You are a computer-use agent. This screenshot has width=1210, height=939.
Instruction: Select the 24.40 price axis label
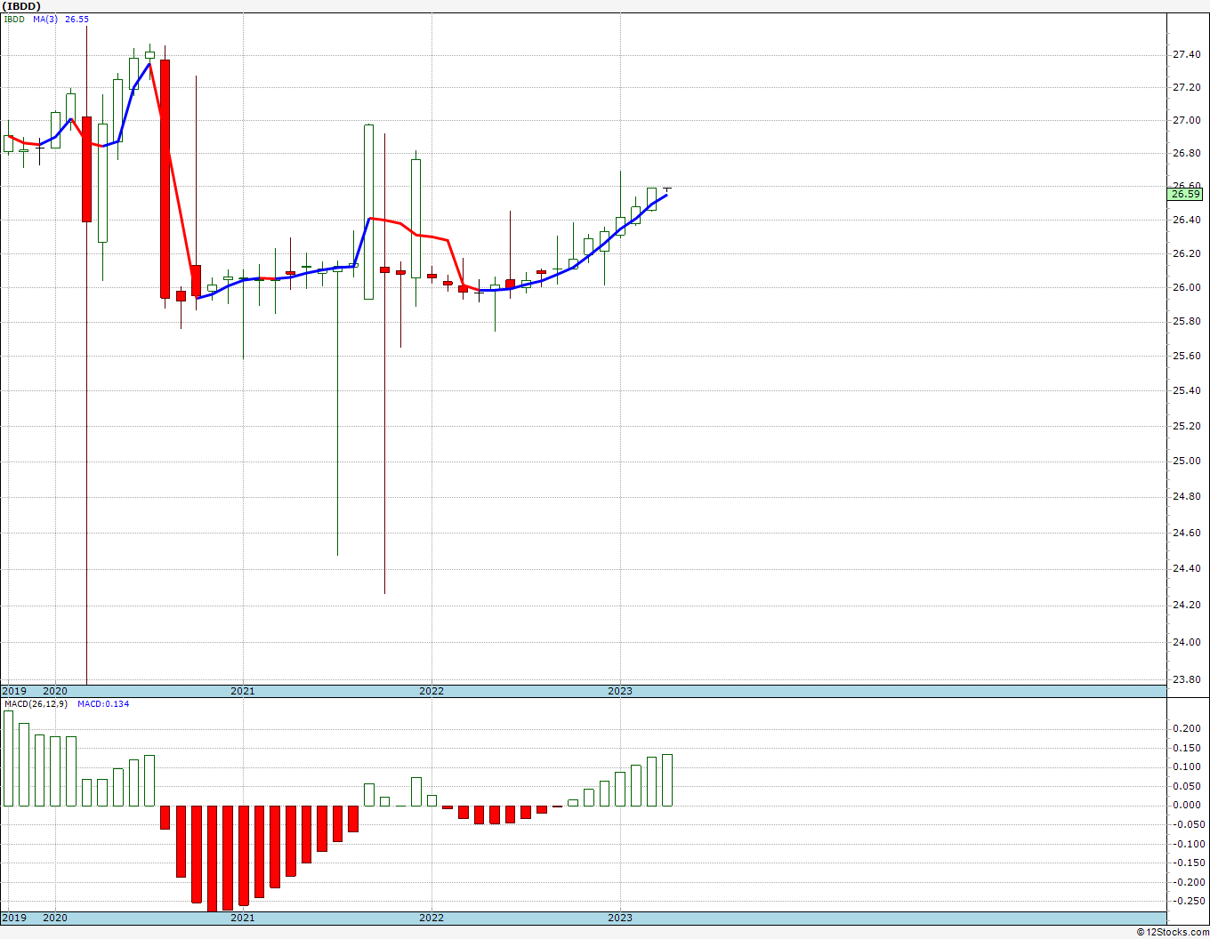click(x=1186, y=568)
